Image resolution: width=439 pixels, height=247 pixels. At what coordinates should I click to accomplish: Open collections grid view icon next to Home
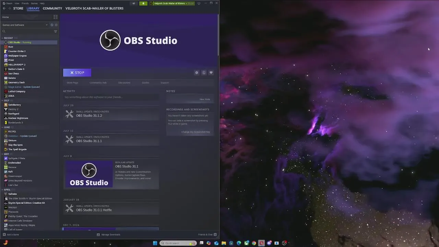tap(56, 17)
